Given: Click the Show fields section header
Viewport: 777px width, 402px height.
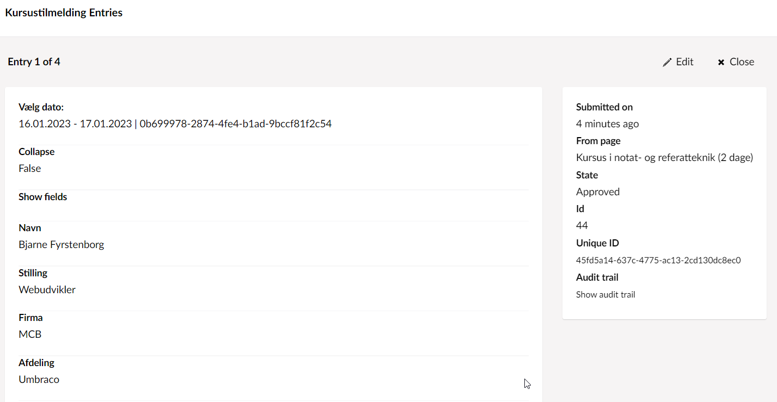Looking at the screenshot, I should pyautogui.click(x=42, y=196).
